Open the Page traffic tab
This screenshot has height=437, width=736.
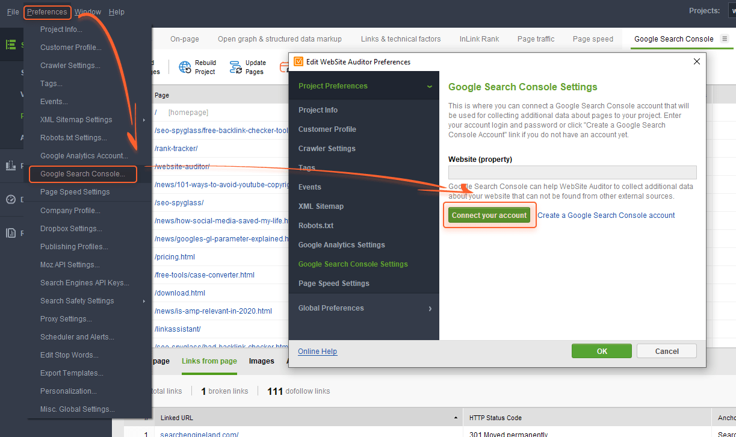(x=536, y=39)
